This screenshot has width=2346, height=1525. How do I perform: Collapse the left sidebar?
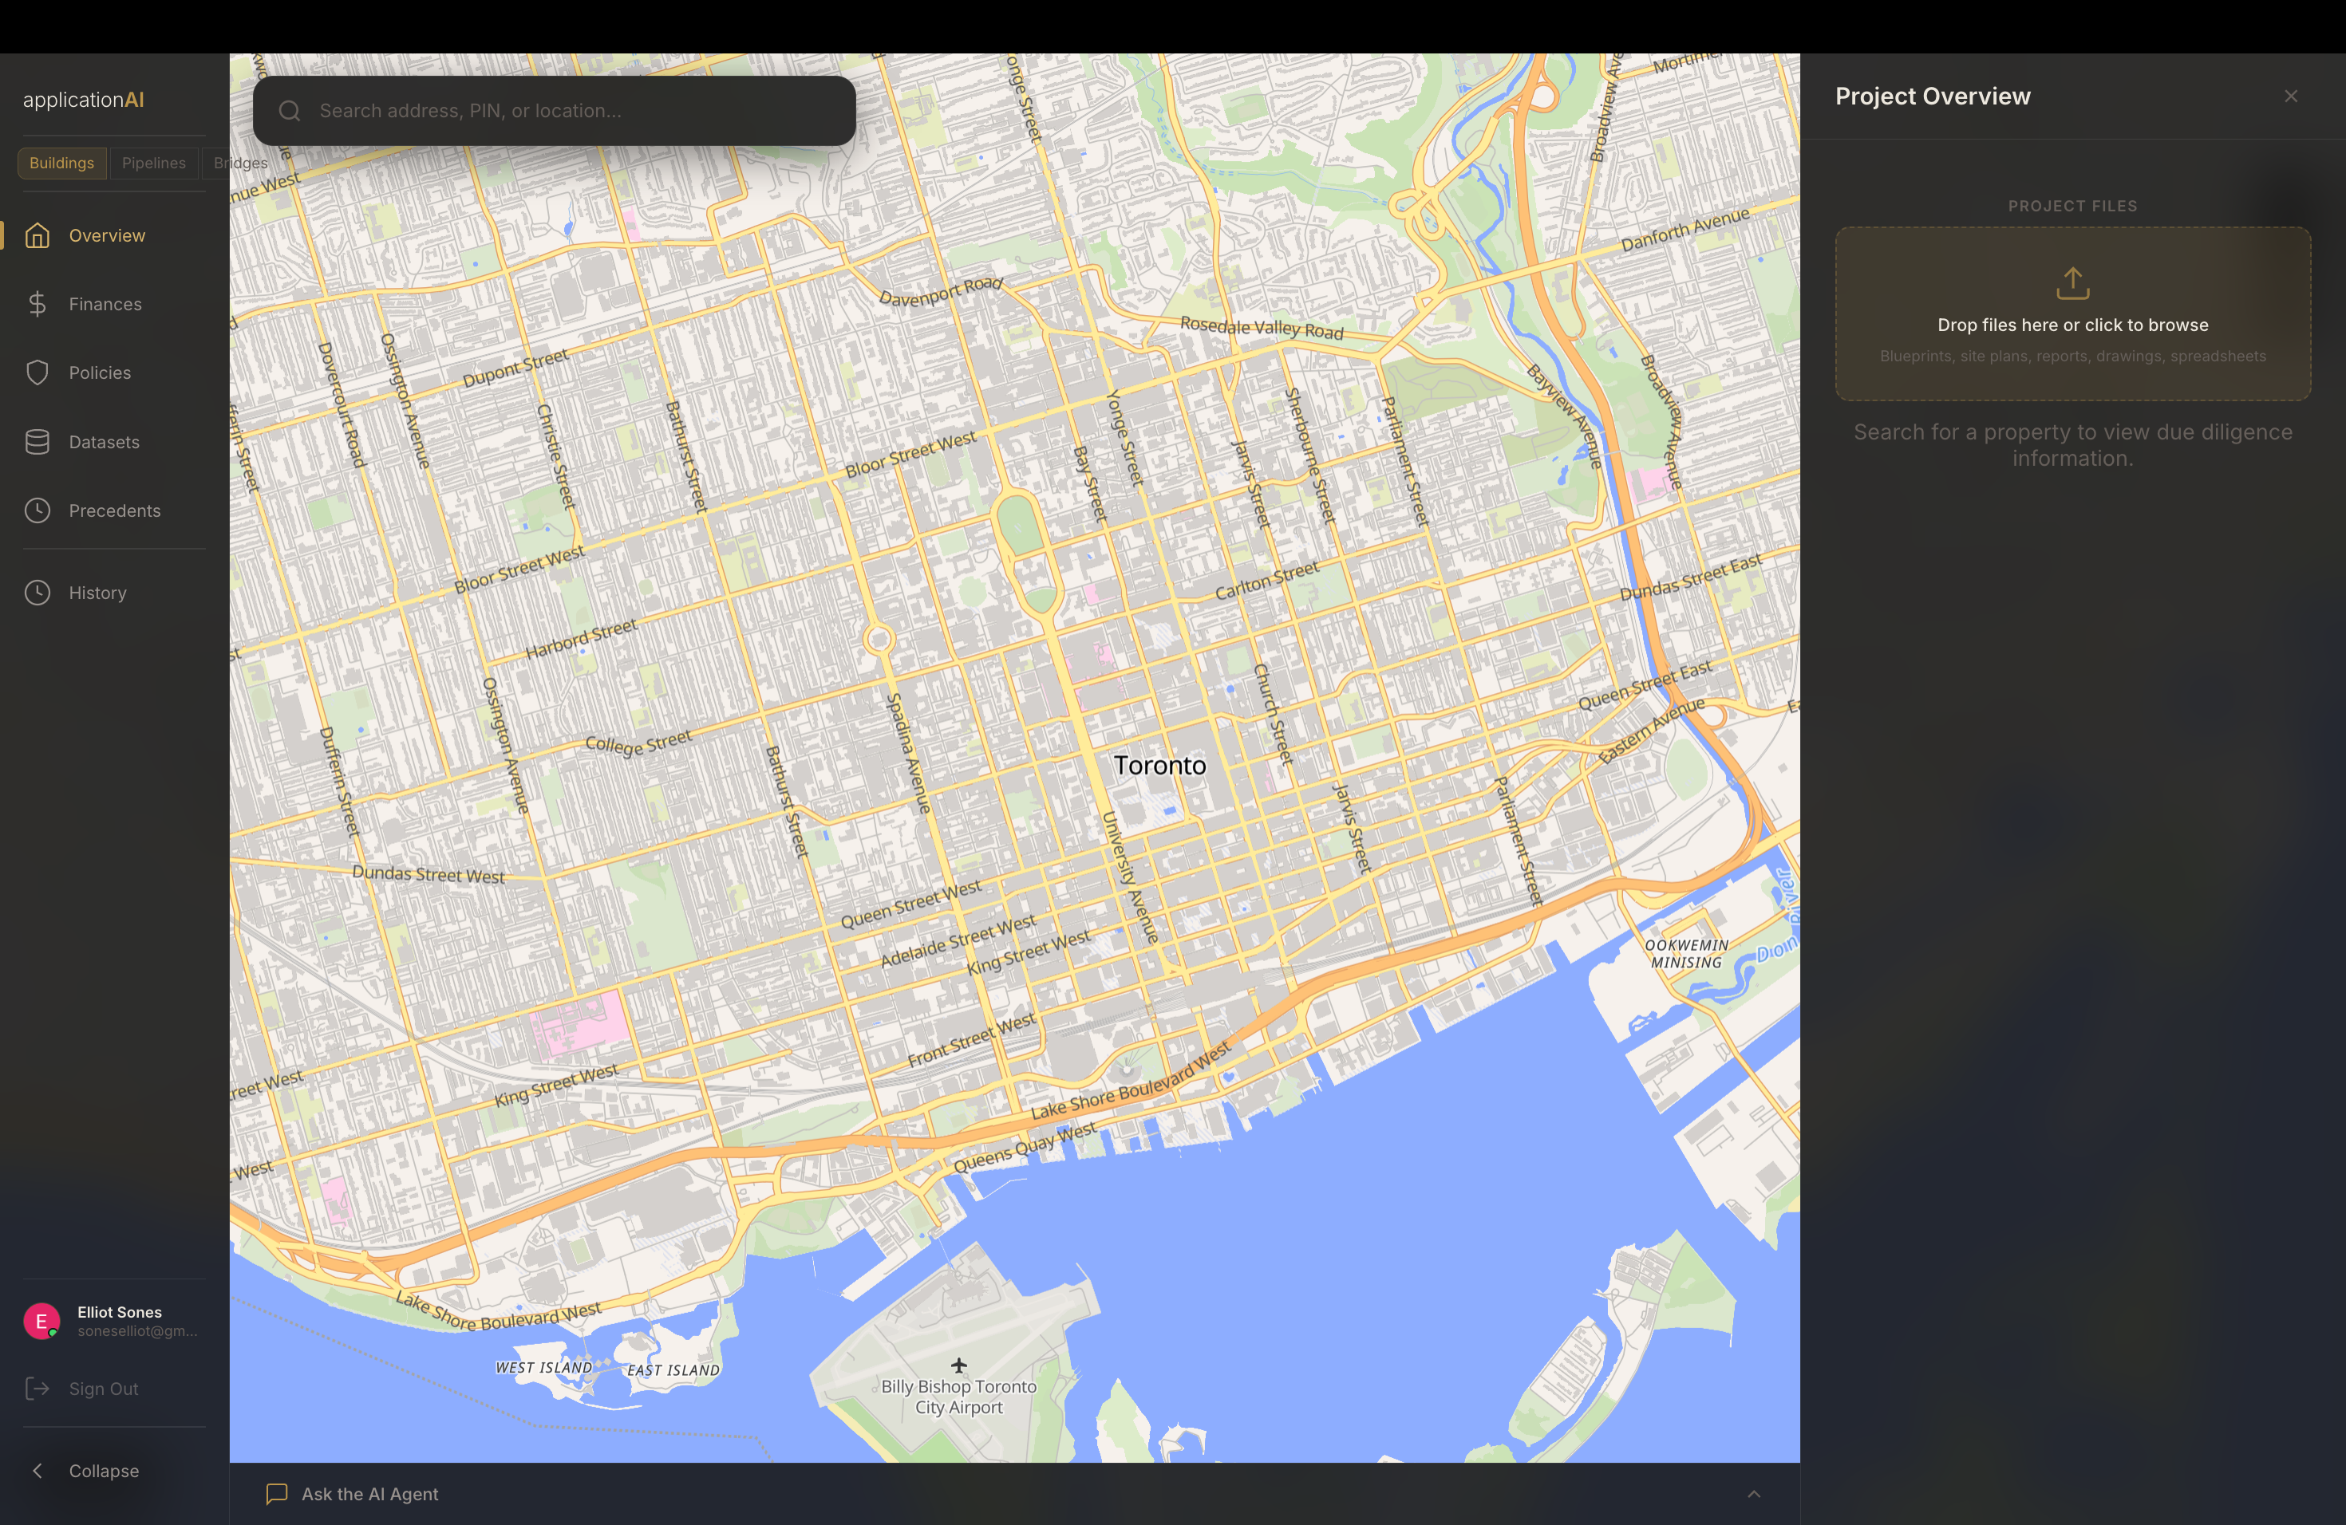[x=102, y=1471]
